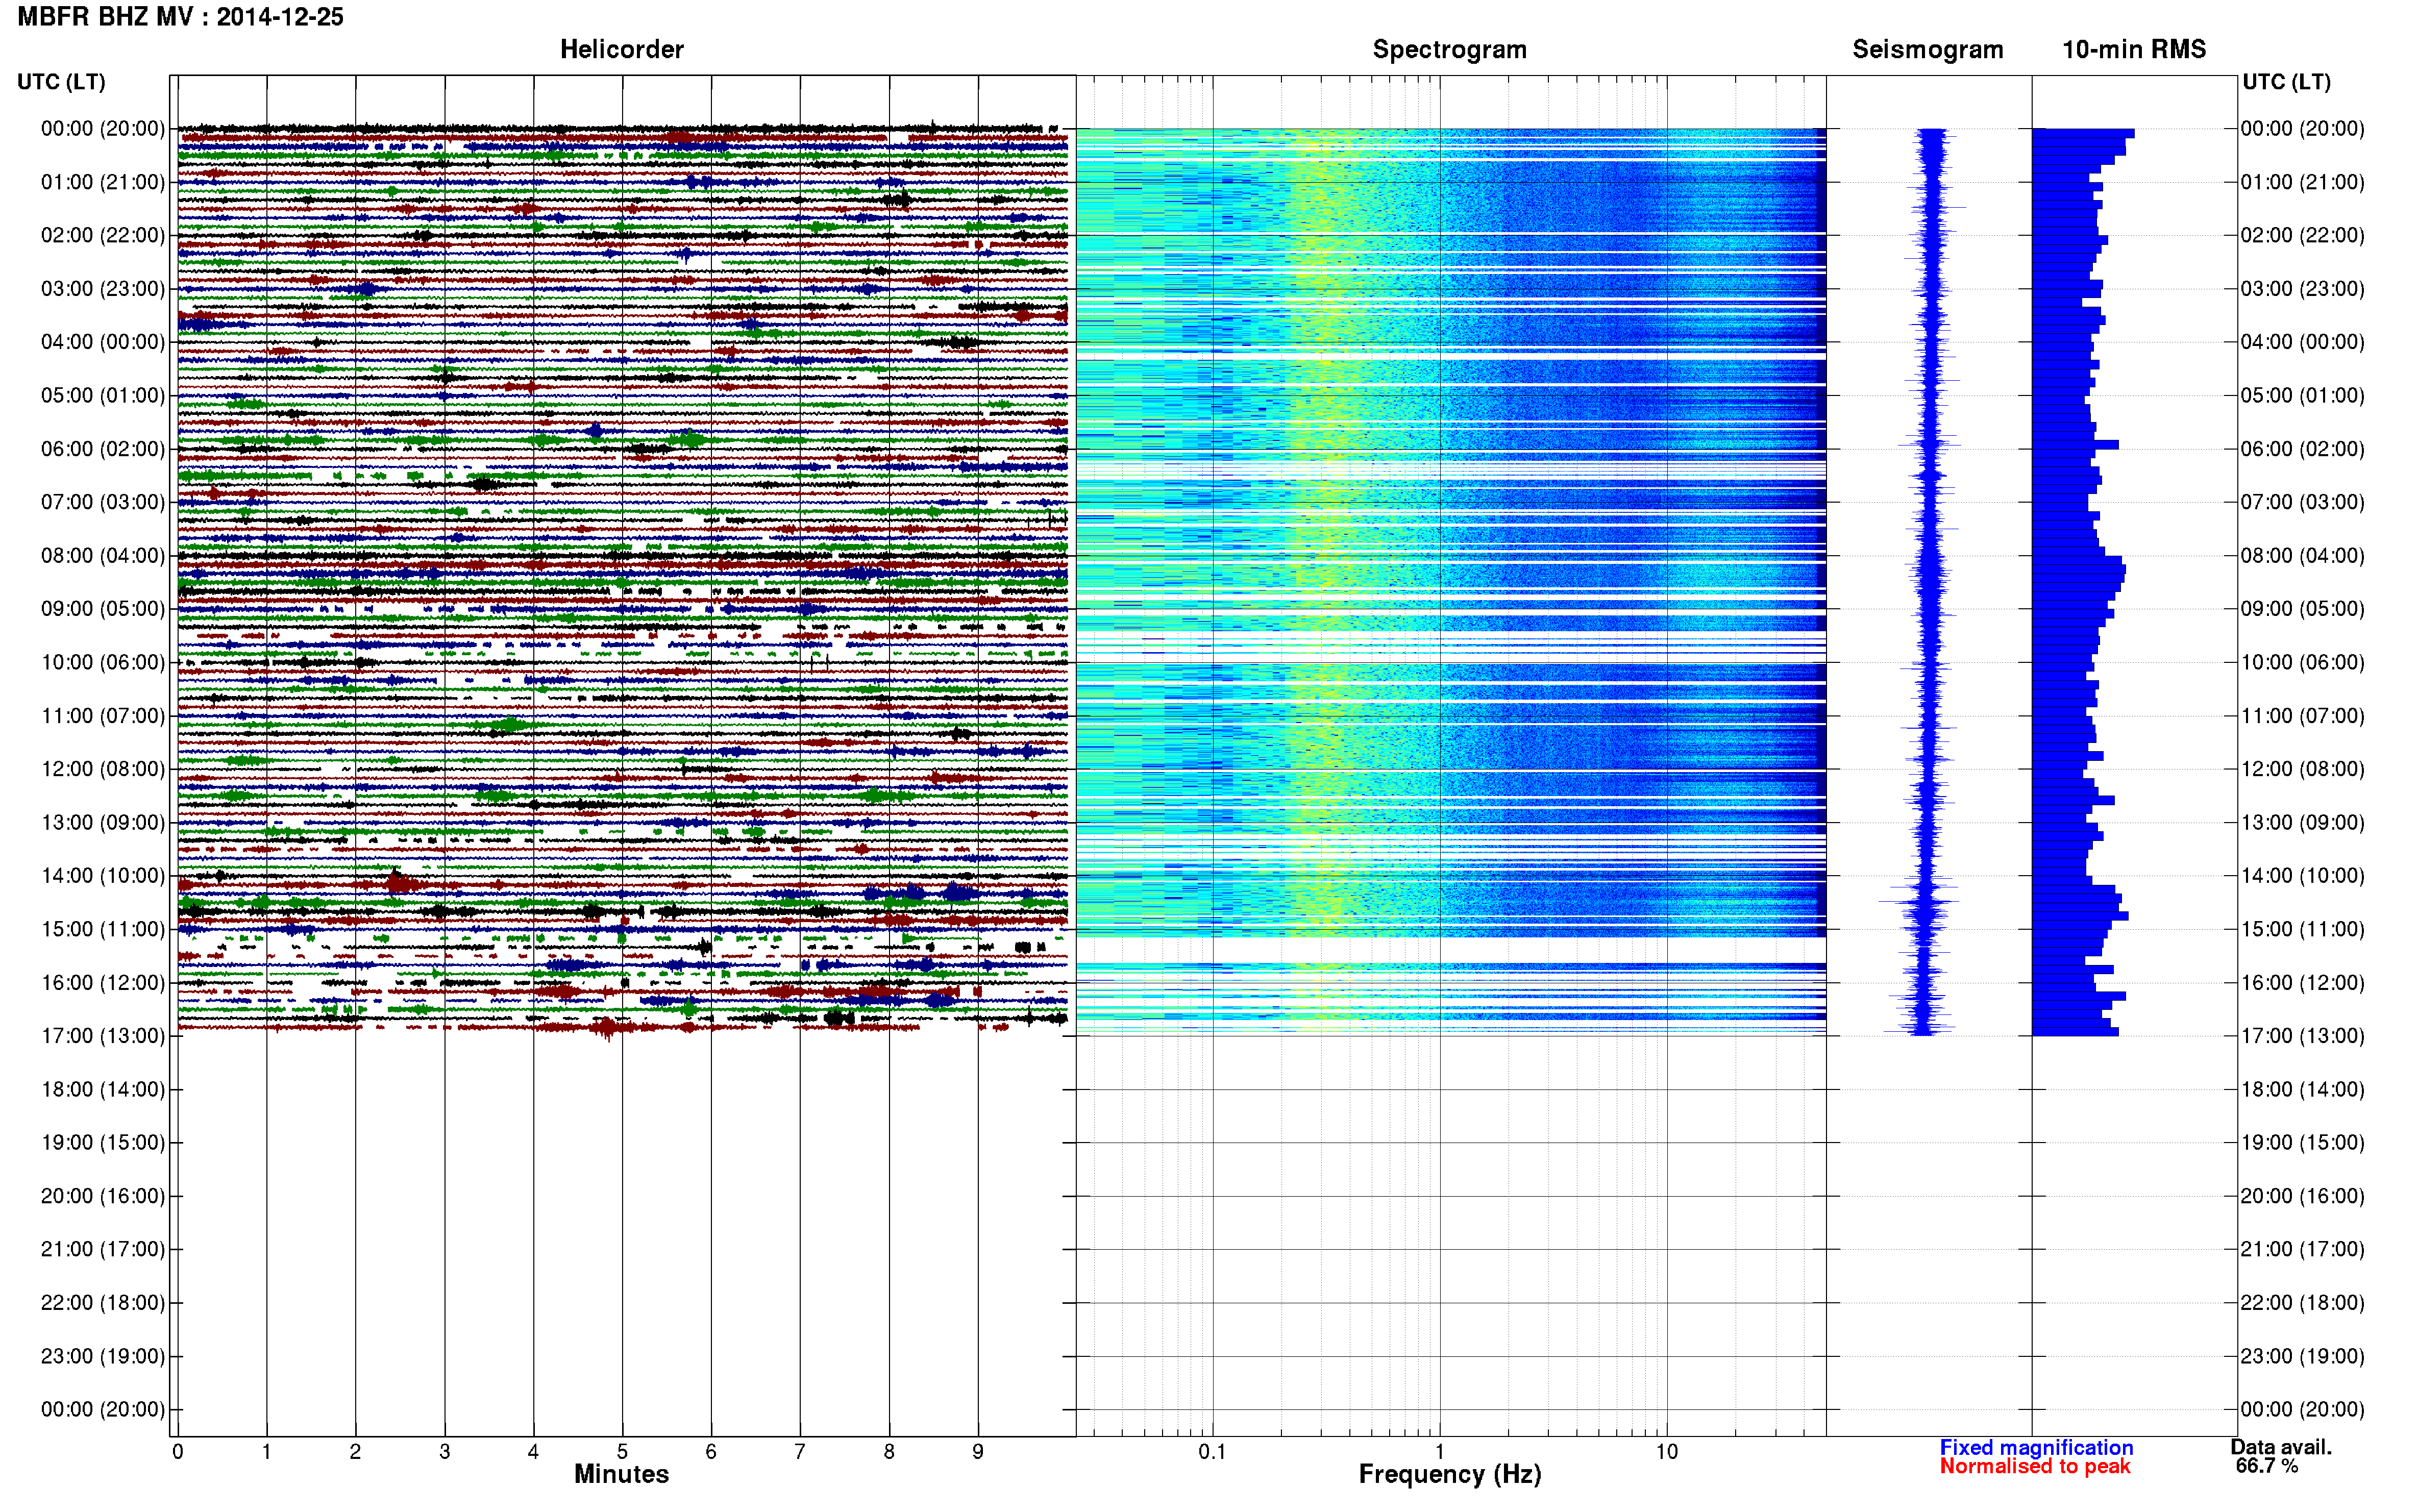The height and width of the screenshot is (1512, 2419).
Task: Click the 'MBFR BHZ MV : 2014-12-25' title
Action: click(180, 17)
